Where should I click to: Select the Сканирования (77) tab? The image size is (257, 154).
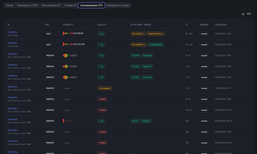[x=92, y=6]
